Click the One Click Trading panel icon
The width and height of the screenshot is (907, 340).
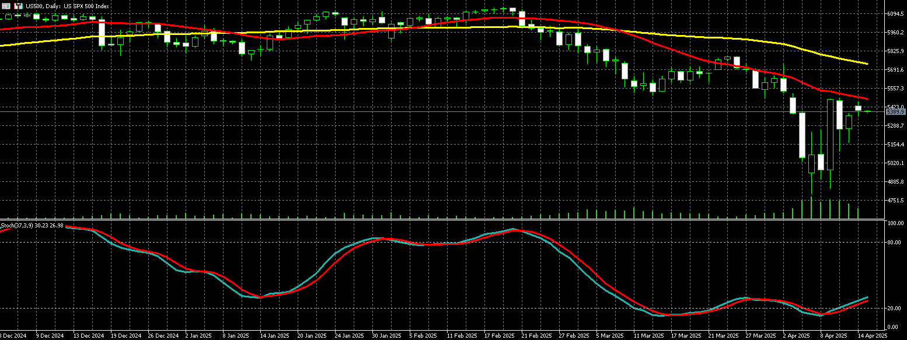[6, 6]
